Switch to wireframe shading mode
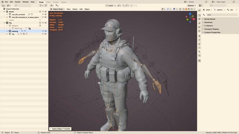 pyautogui.click(x=183, y=9)
